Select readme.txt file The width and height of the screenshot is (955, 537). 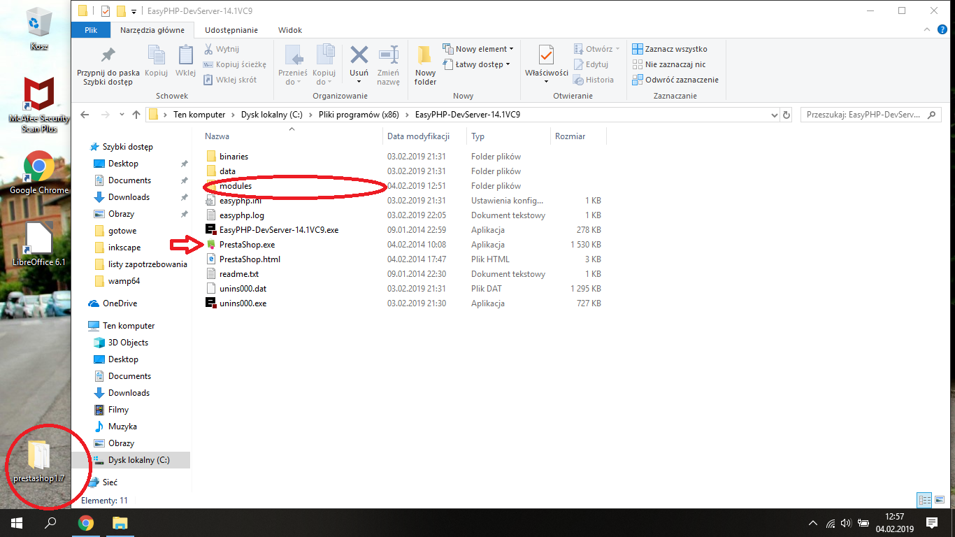232,274
